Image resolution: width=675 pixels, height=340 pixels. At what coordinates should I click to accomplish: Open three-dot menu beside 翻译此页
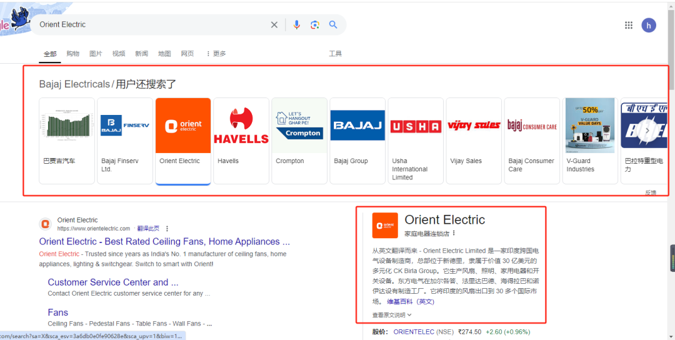[167, 229]
